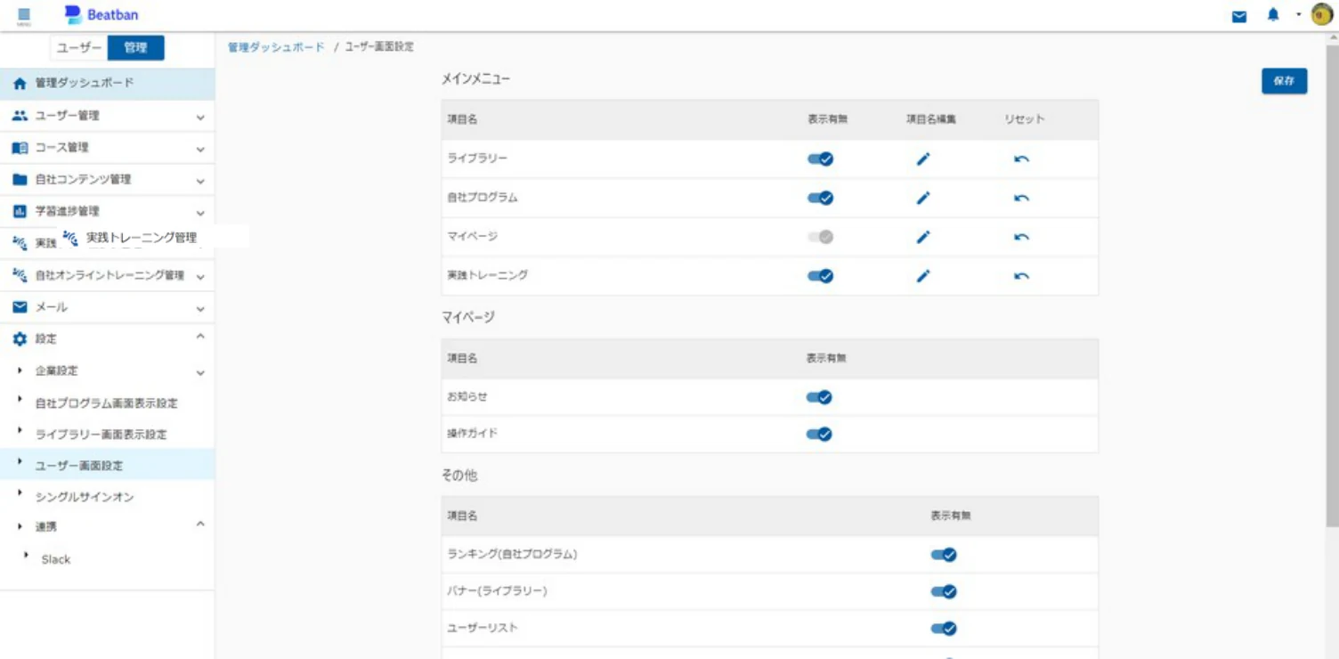Click the 保存 save button

1284,80
